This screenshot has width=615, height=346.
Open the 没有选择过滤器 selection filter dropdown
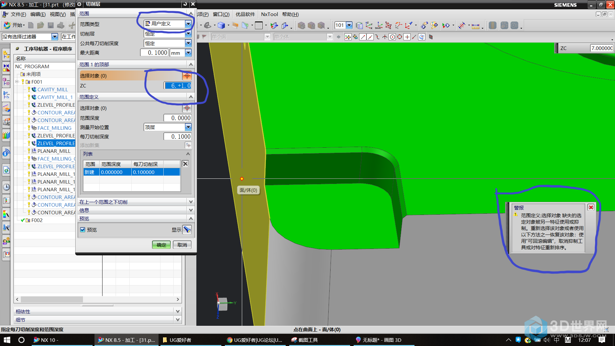point(30,37)
